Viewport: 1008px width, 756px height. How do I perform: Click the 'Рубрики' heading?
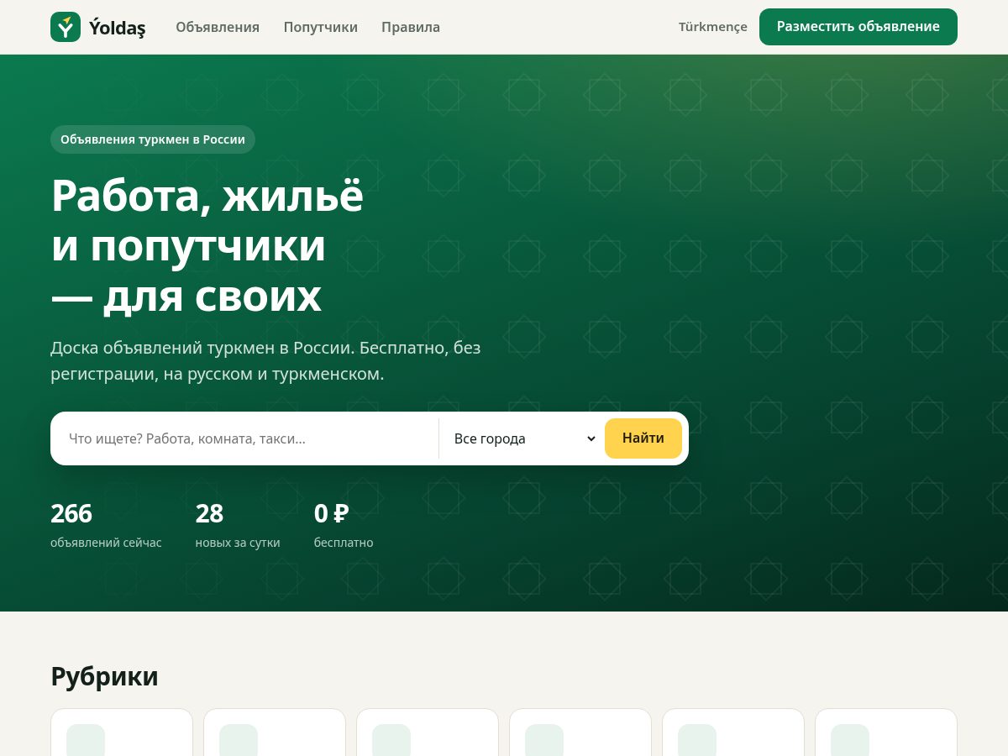click(104, 676)
